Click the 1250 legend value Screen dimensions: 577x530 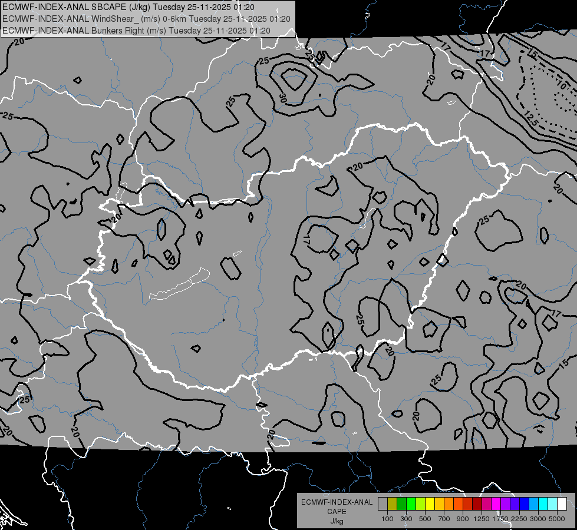tap(482, 519)
